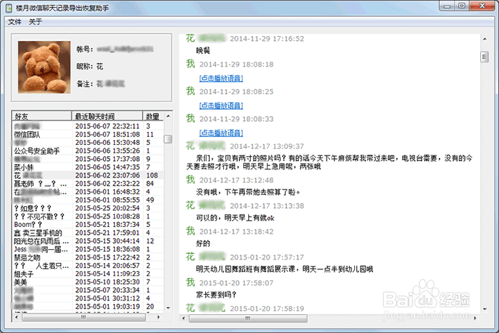Click the timestamp 2014-12-17 13:09:37
The height and width of the screenshot is (333, 499).
(267, 146)
